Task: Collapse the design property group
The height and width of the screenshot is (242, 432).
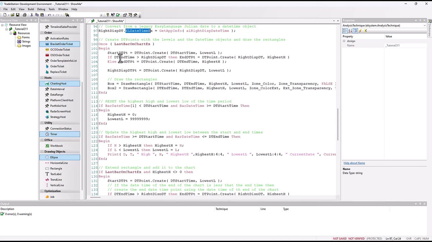Action: [344, 41]
